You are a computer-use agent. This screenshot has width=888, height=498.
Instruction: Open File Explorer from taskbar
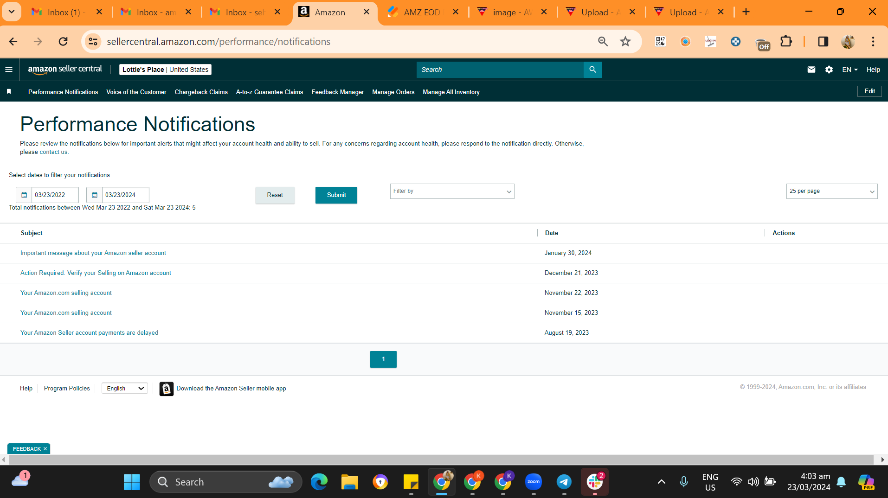coord(350,482)
